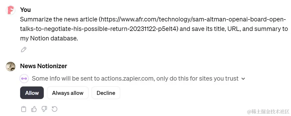The image size is (291, 116).
Task: Click the purple Zapier action icon
Action: (24, 78)
